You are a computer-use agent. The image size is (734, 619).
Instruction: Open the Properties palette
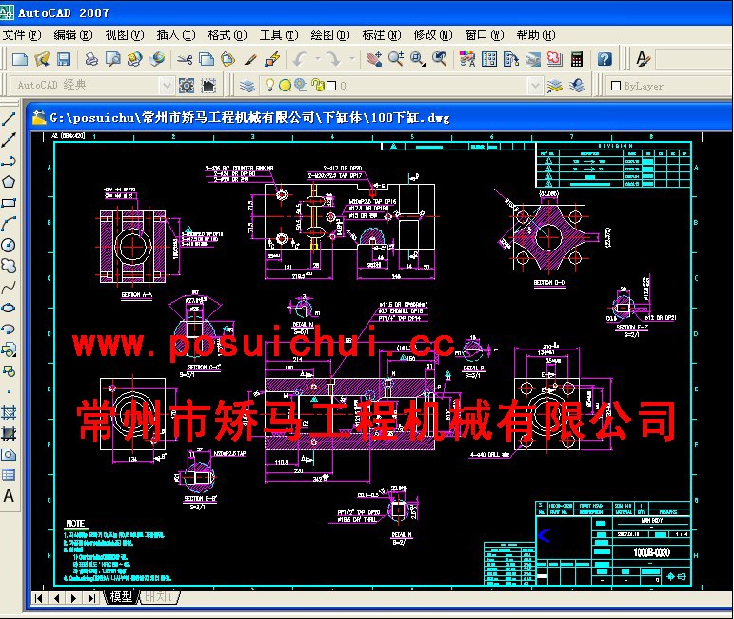coord(467,59)
